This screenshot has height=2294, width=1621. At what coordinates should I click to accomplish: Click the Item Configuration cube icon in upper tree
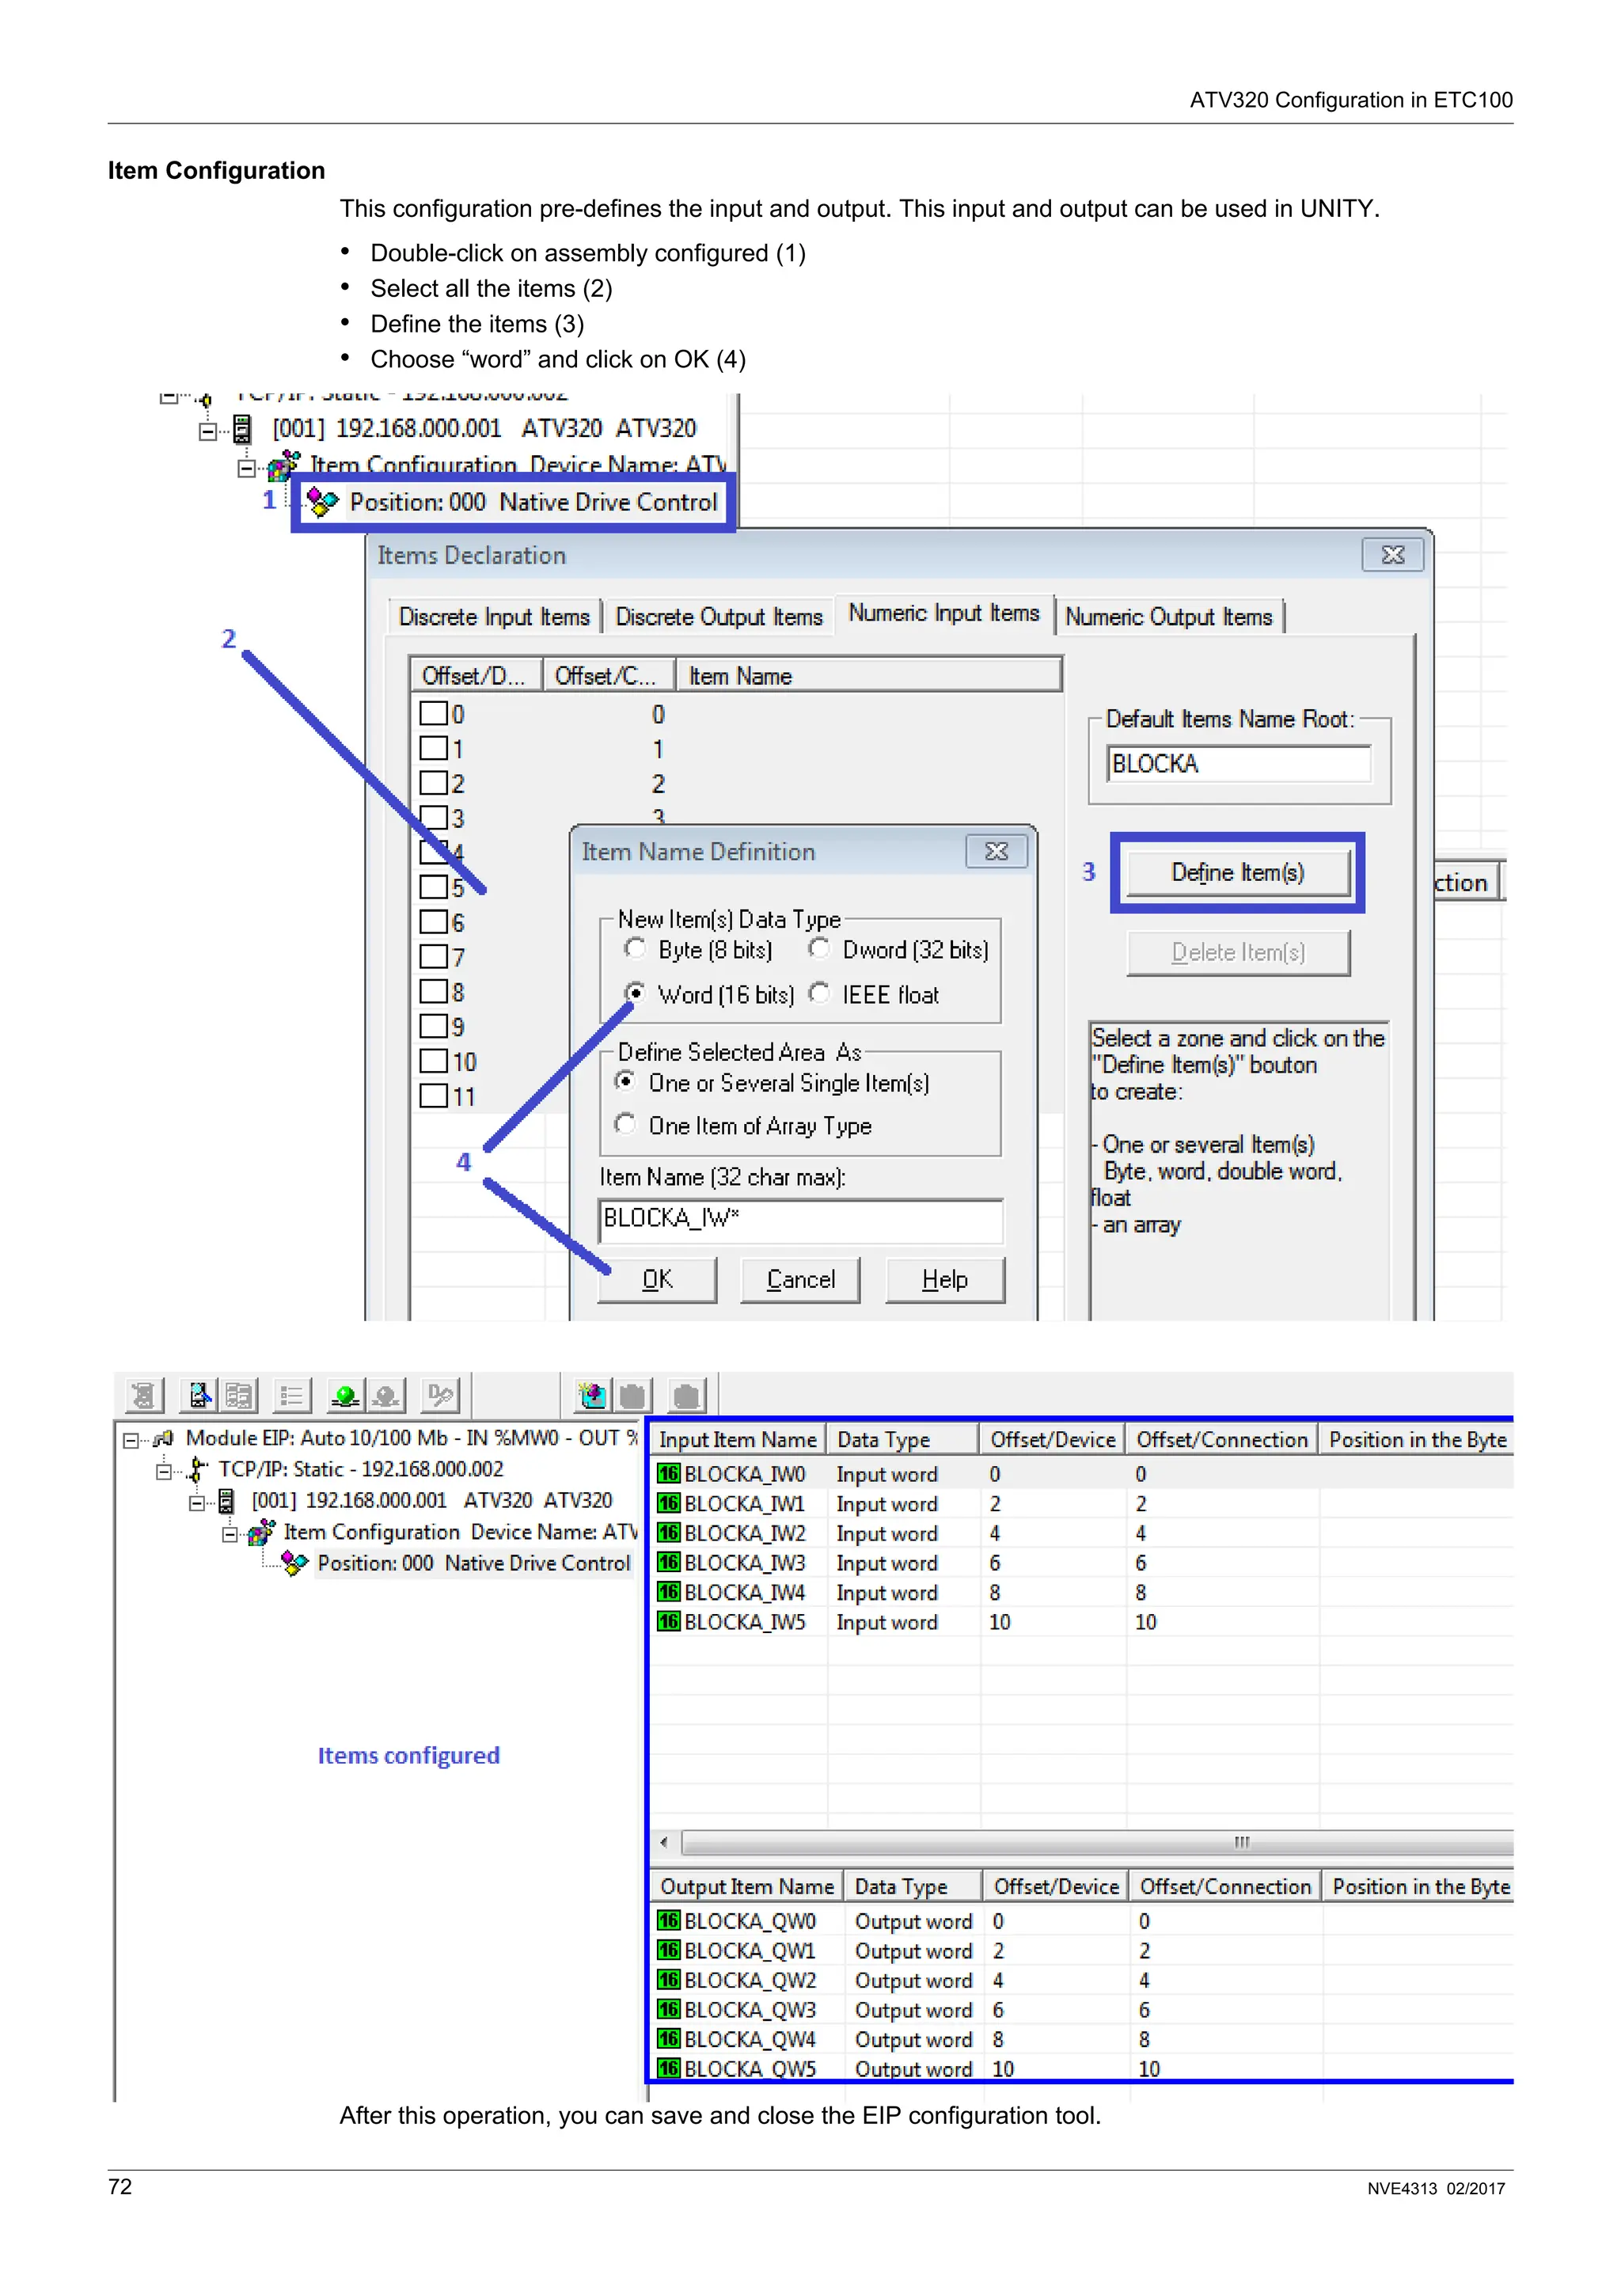(x=285, y=465)
